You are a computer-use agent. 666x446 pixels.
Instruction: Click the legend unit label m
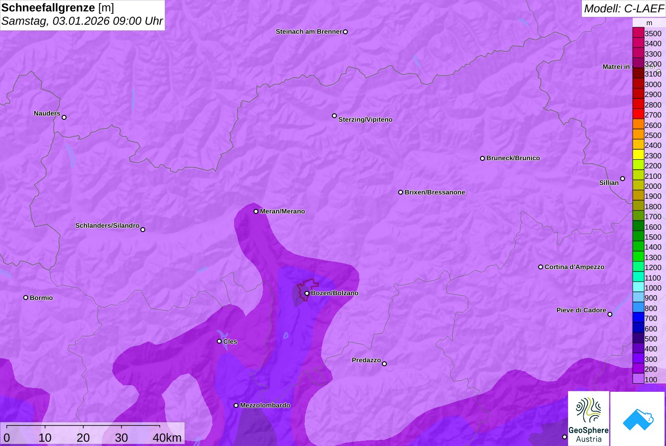649,23
